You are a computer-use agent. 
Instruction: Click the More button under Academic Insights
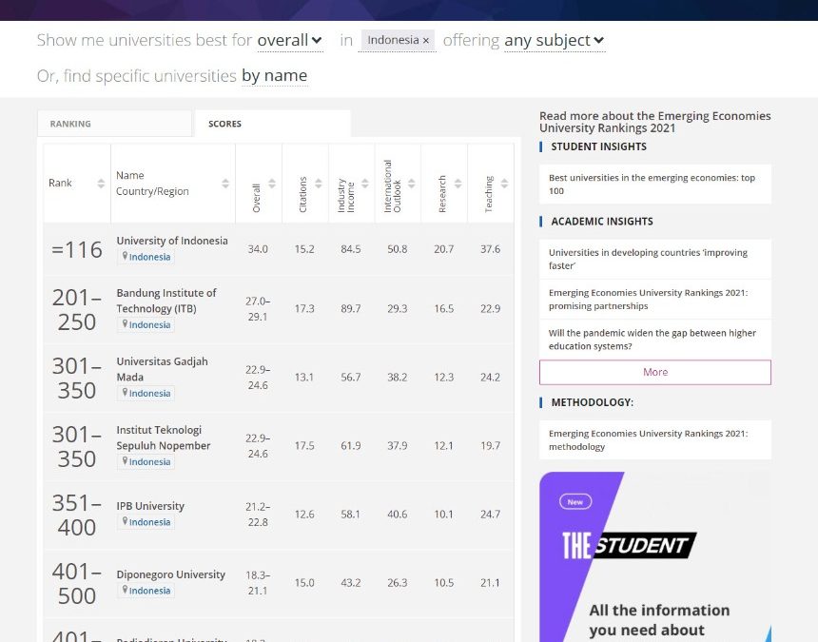click(x=655, y=372)
